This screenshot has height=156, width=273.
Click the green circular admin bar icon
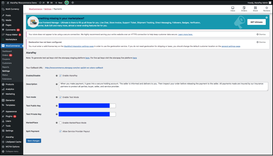(x=67, y=3)
